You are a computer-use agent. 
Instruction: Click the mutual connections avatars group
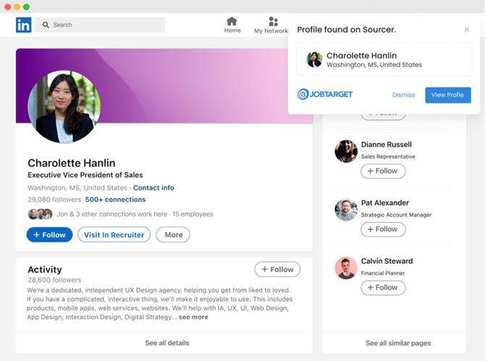tap(41, 214)
